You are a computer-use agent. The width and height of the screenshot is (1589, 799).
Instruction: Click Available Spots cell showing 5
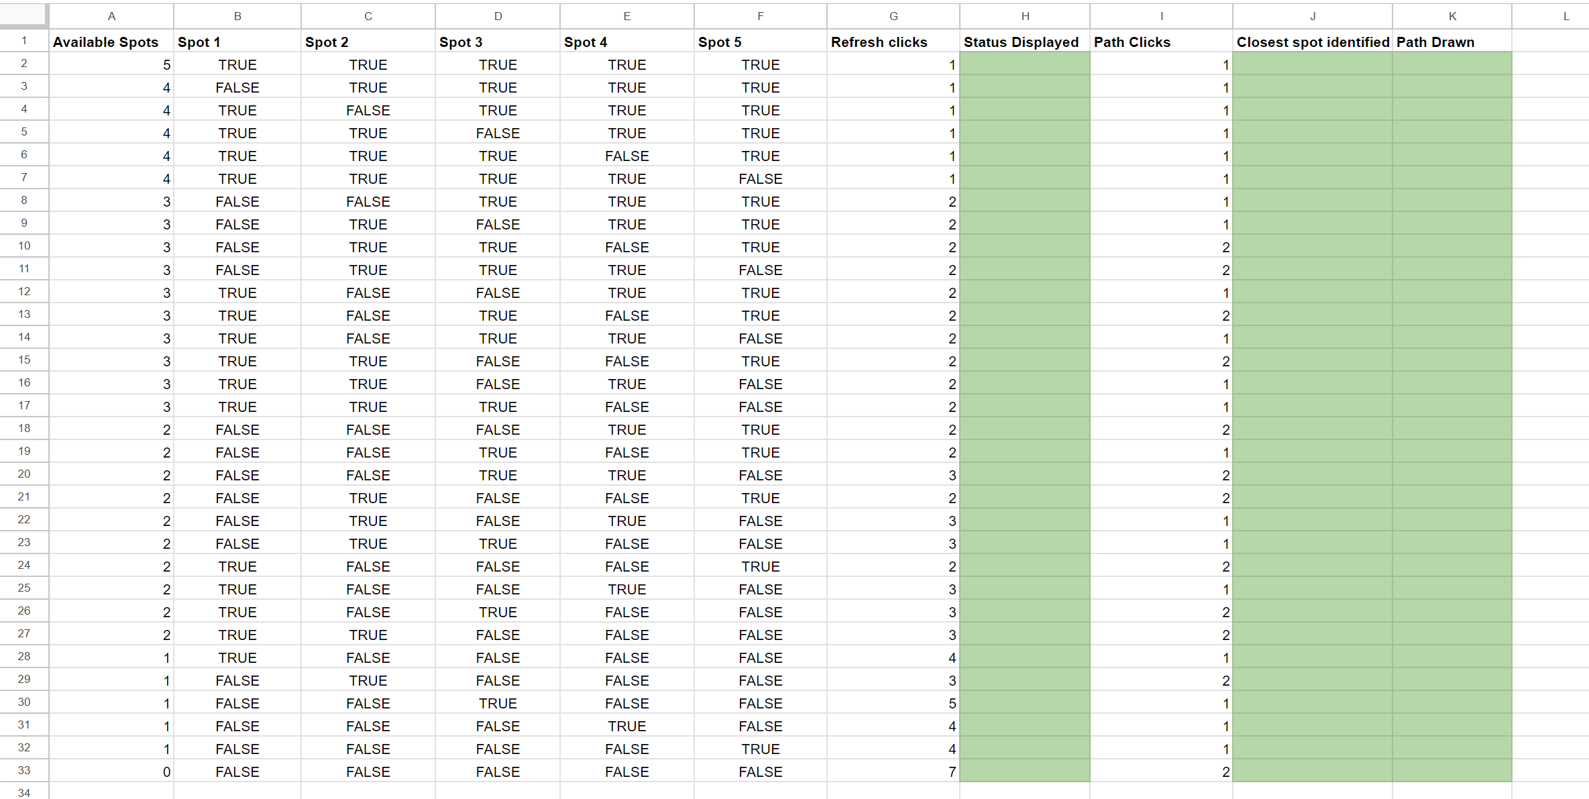point(111,65)
